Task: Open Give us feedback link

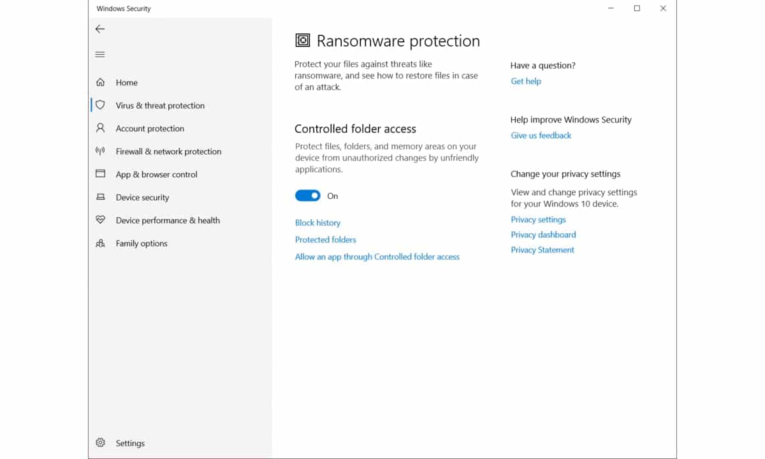Action: (541, 135)
